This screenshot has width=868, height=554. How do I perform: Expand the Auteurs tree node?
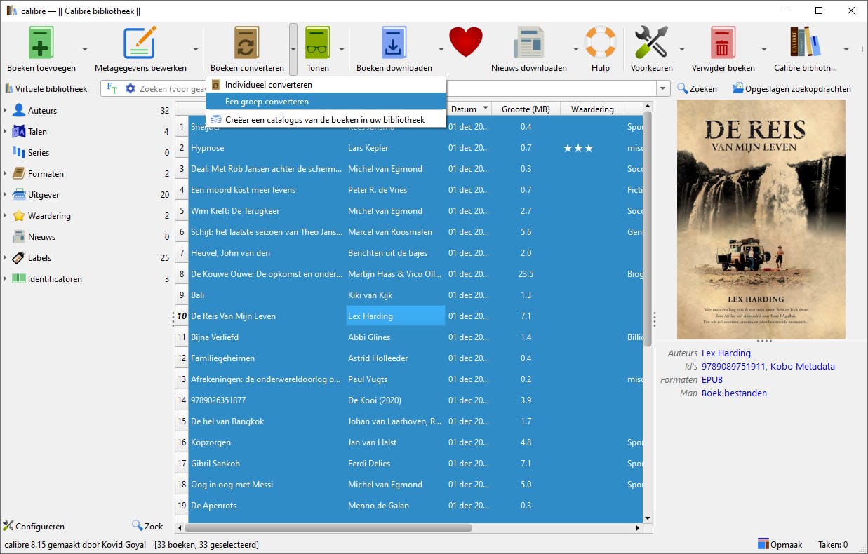point(6,111)
